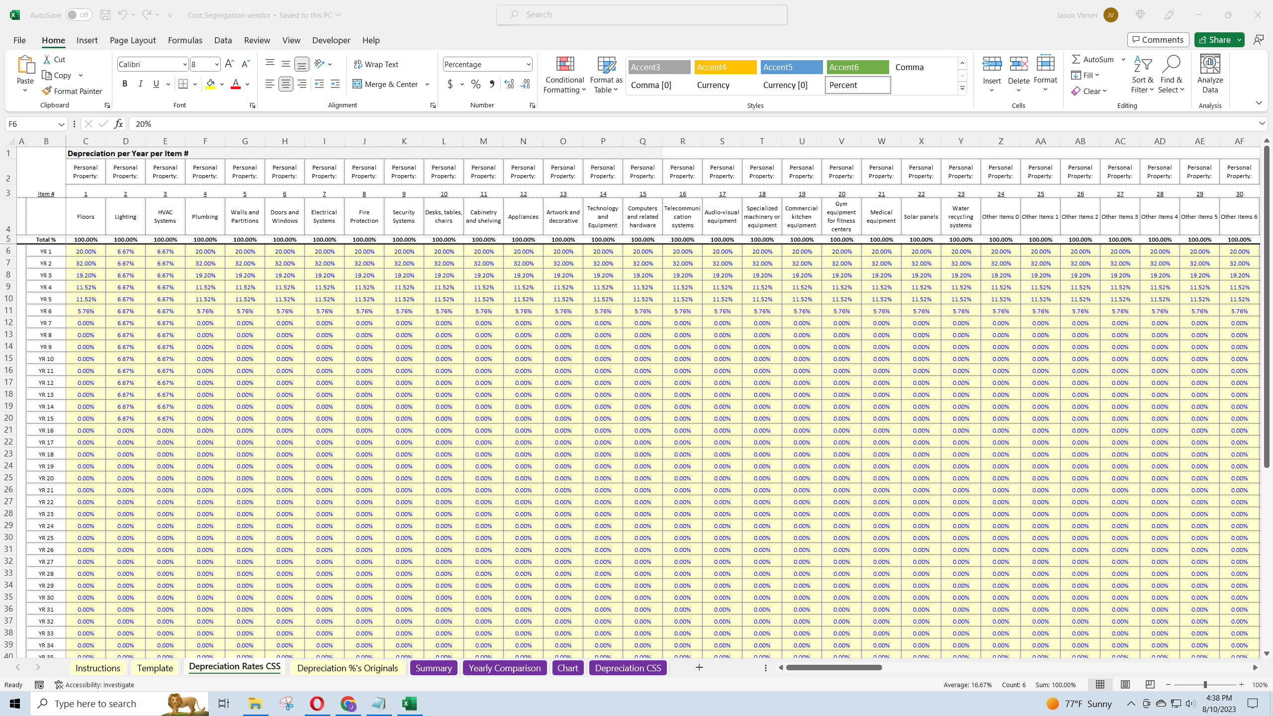Toggle bold formatting
This screenshot has width=1273, height=716.
125,84
